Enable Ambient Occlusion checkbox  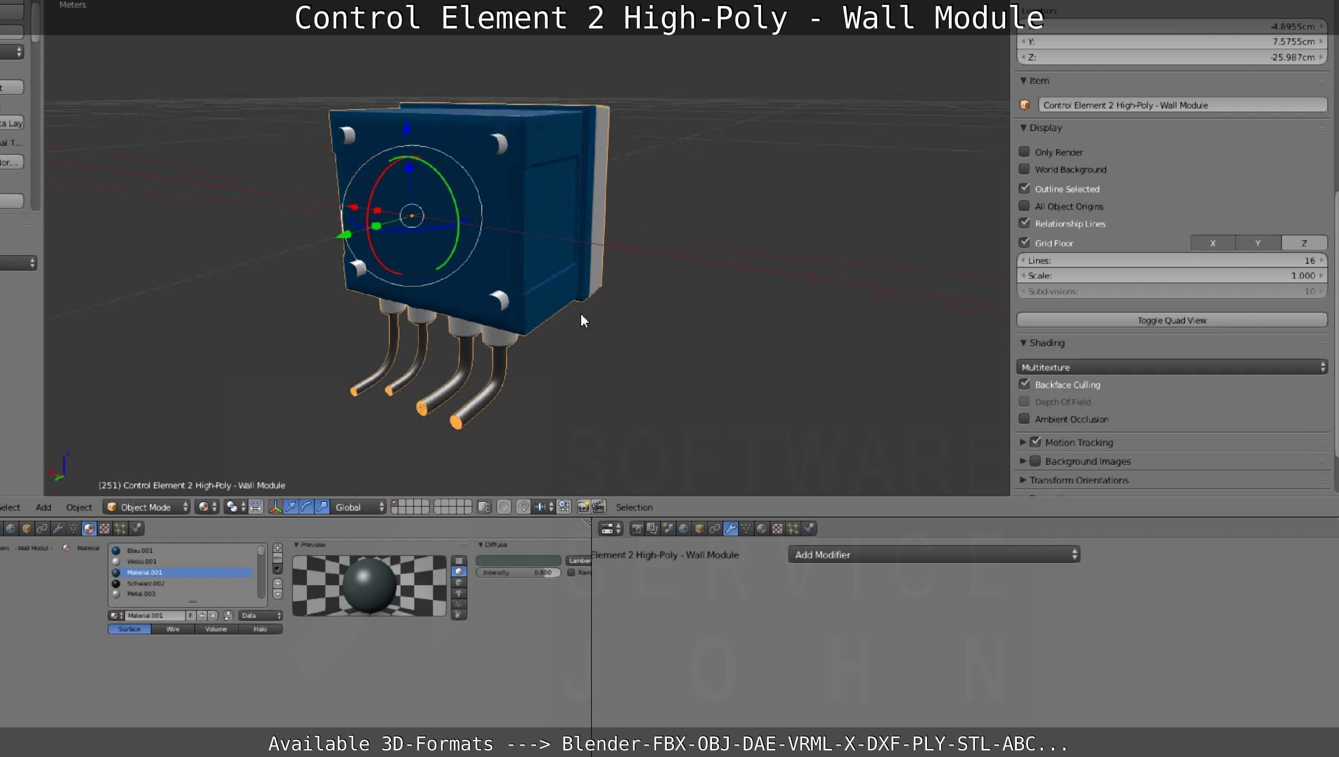coord(1024,419)
